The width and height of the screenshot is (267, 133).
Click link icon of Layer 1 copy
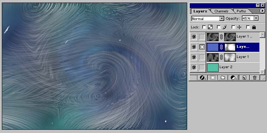click(x=221, y=37)
